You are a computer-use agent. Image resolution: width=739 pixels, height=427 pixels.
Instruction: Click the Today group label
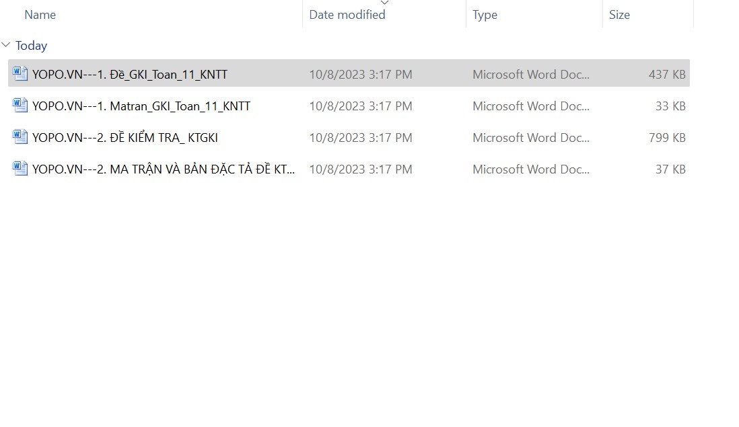[x=32, y=46]
